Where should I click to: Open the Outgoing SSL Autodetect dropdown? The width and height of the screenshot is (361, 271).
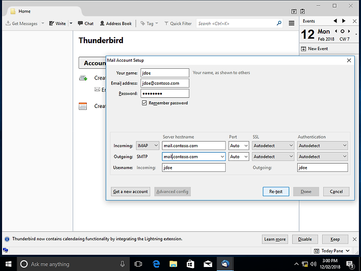point(273,157)
